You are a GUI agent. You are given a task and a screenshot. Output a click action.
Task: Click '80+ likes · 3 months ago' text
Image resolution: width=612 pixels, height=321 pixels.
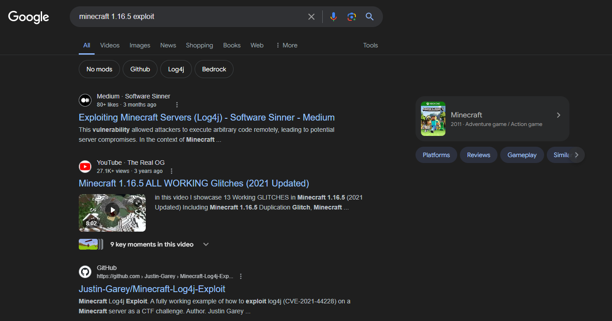126,105
